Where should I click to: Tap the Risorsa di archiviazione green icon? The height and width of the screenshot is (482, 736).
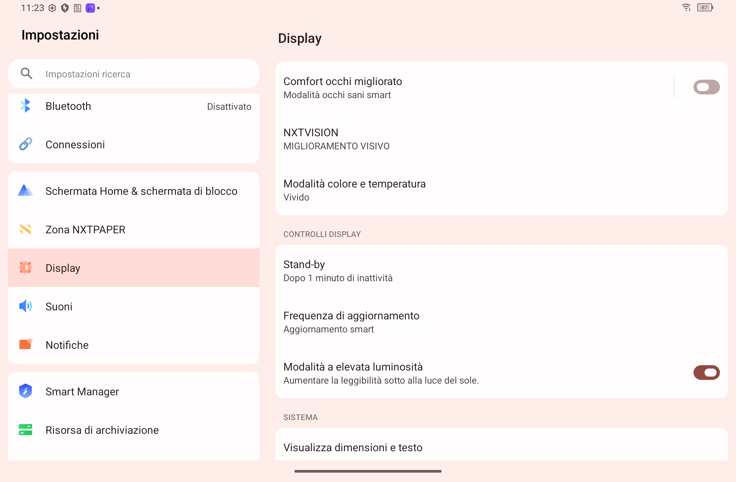tap(25, 430)
